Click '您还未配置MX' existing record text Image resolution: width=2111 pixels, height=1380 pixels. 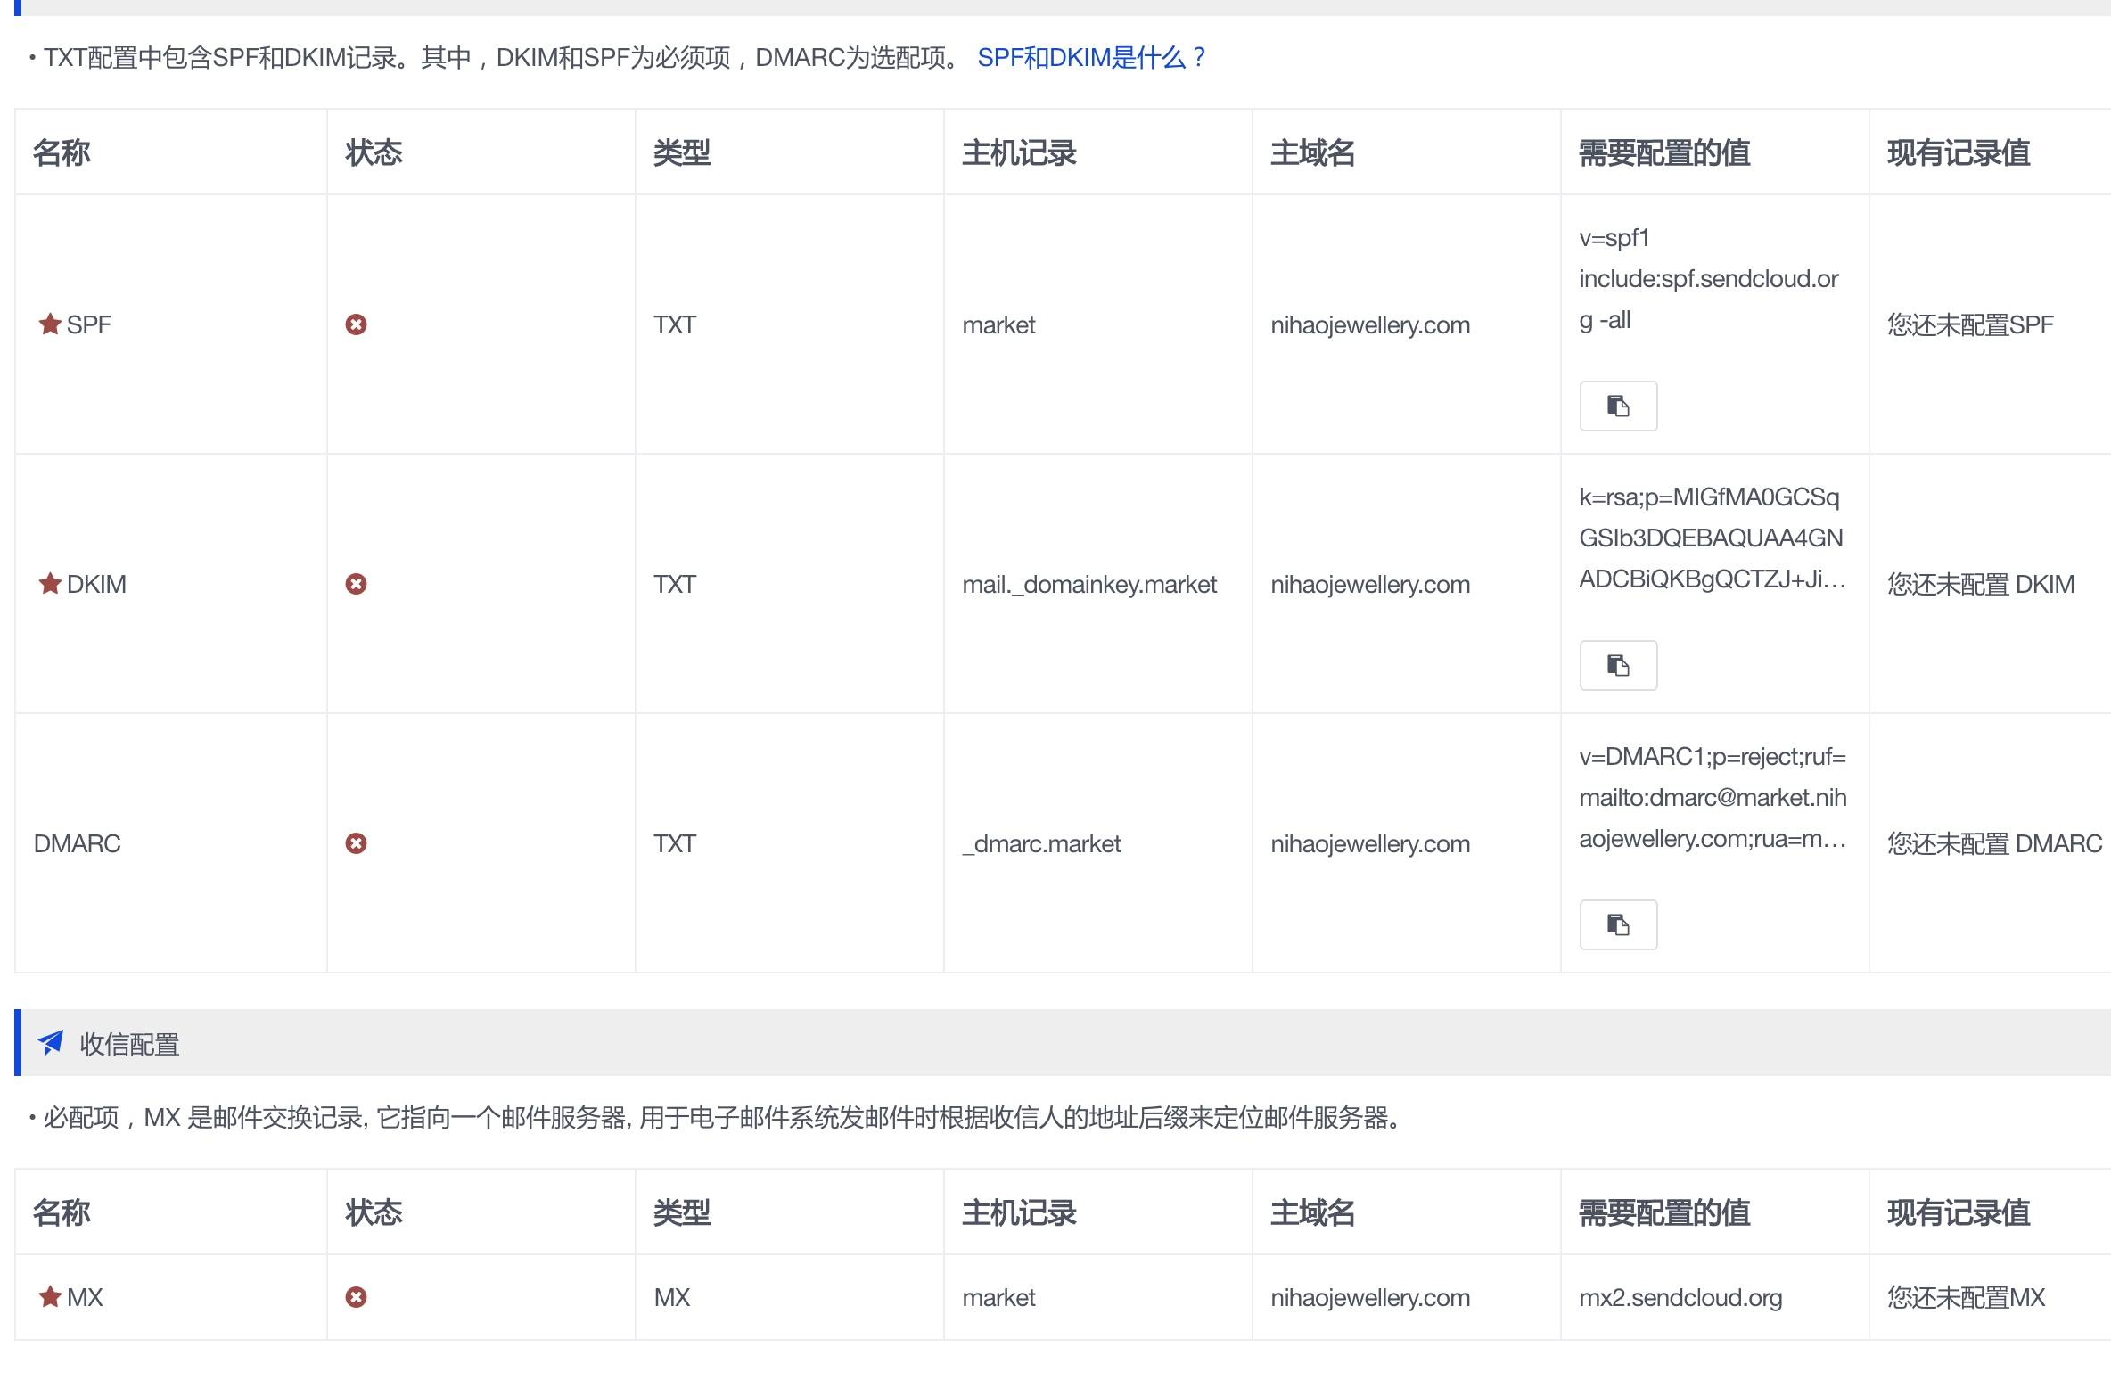coord(1966,1297)
